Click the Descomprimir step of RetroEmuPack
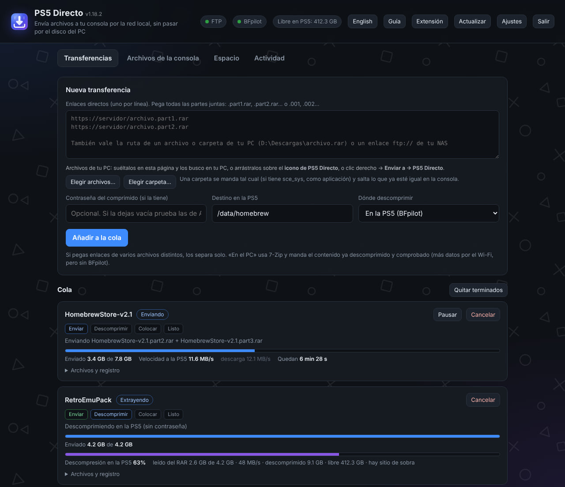The image size is (565, 487). pyautogui.click(x=111, y=414)
